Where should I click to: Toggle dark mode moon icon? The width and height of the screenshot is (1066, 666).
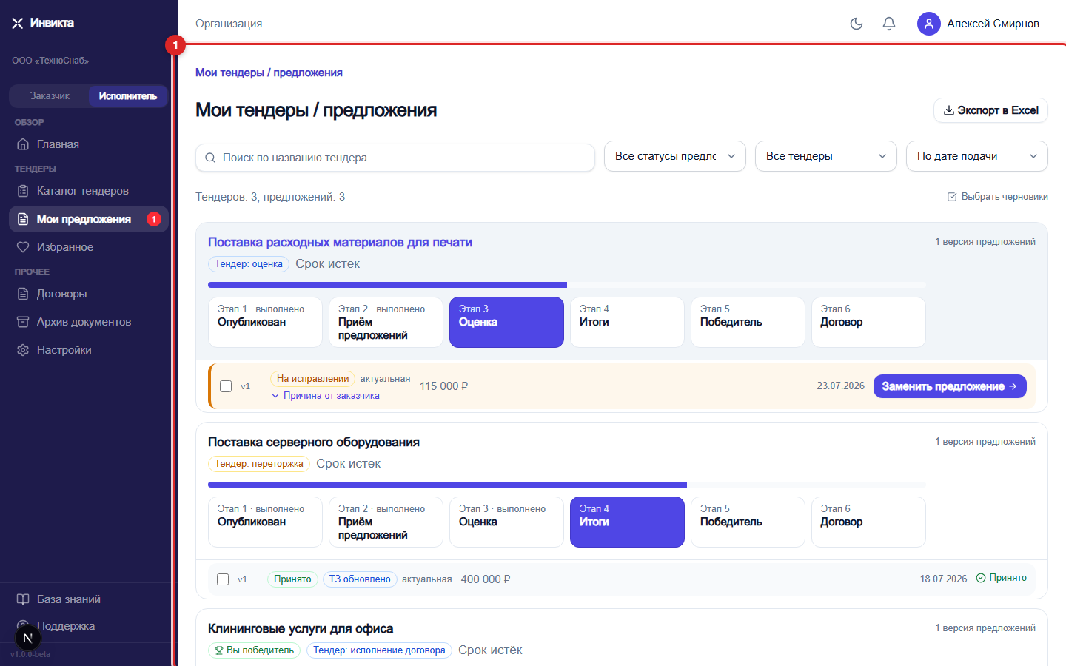pos(857,24)
